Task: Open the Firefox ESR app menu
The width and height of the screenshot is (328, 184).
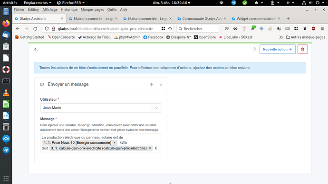Action: tap(71, 3)
